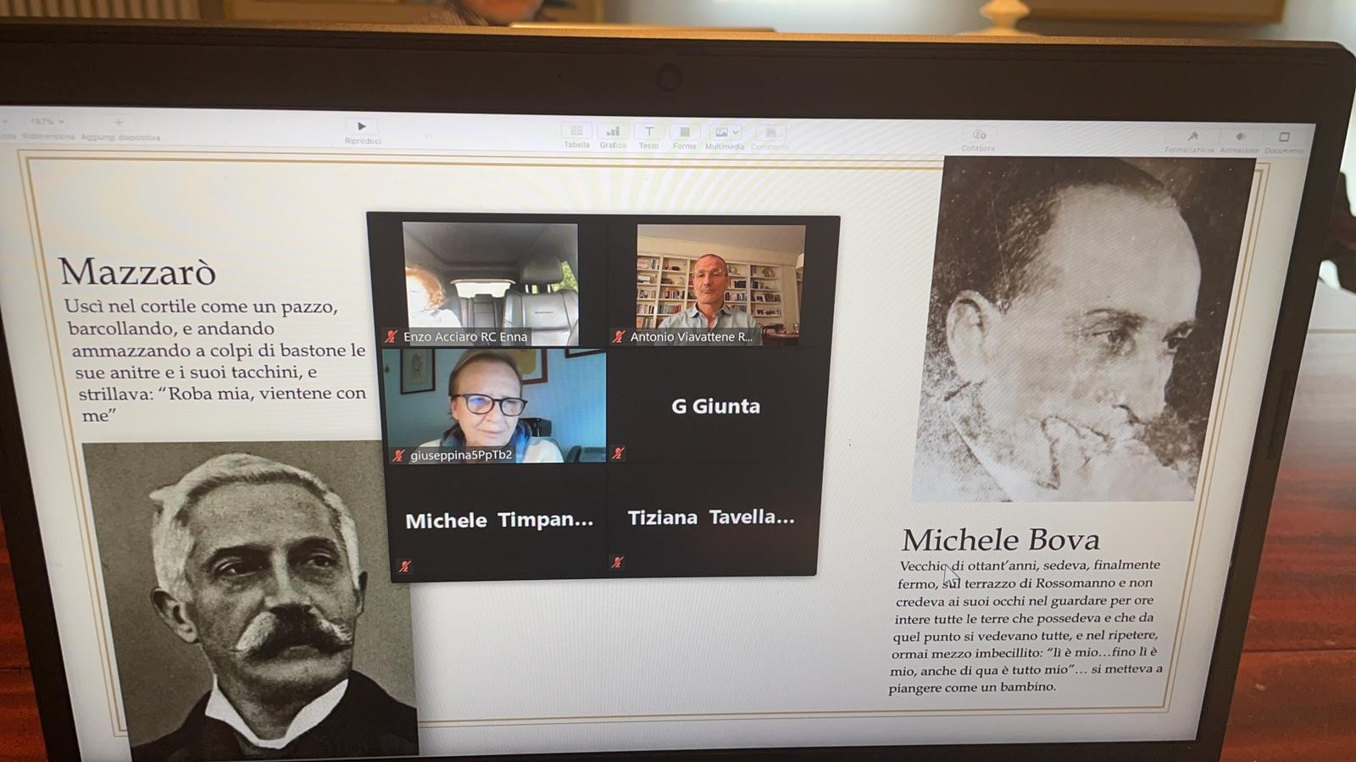This screenshot has width=1356, height=762.
Task: Select the Michele Timpan... participant tile
Action: point(498,521)
